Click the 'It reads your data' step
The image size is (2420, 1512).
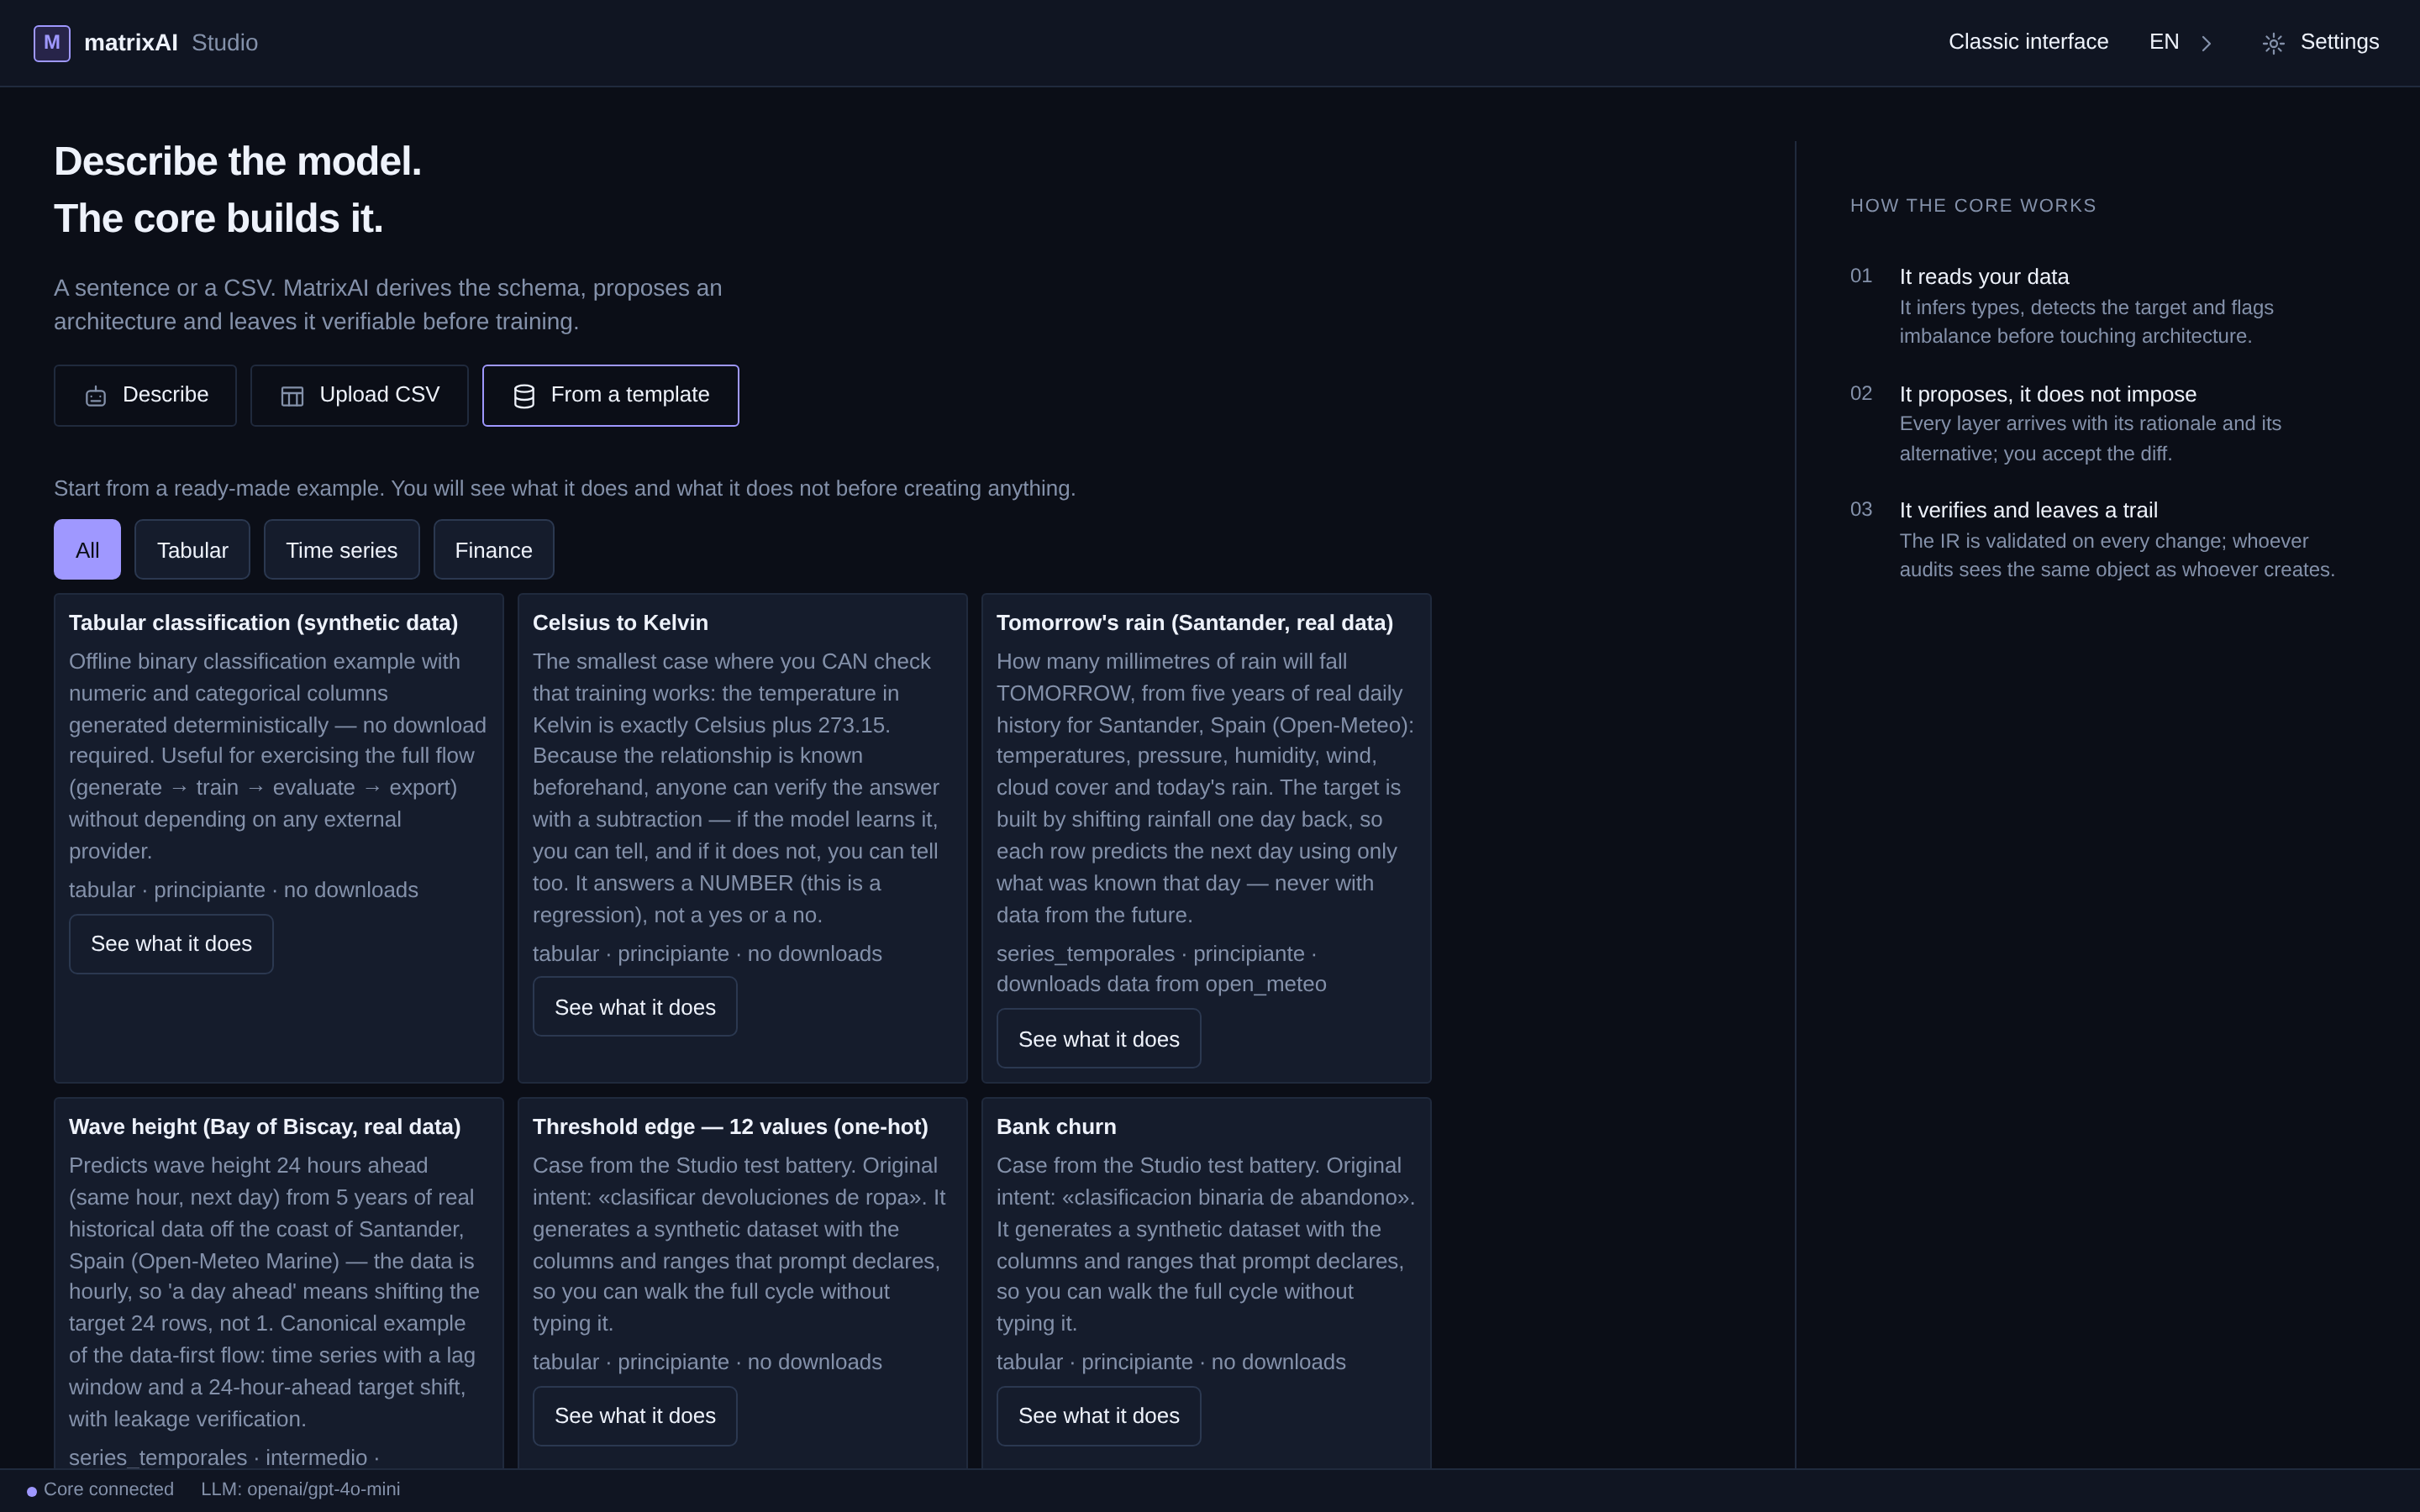pos(1984,277)
